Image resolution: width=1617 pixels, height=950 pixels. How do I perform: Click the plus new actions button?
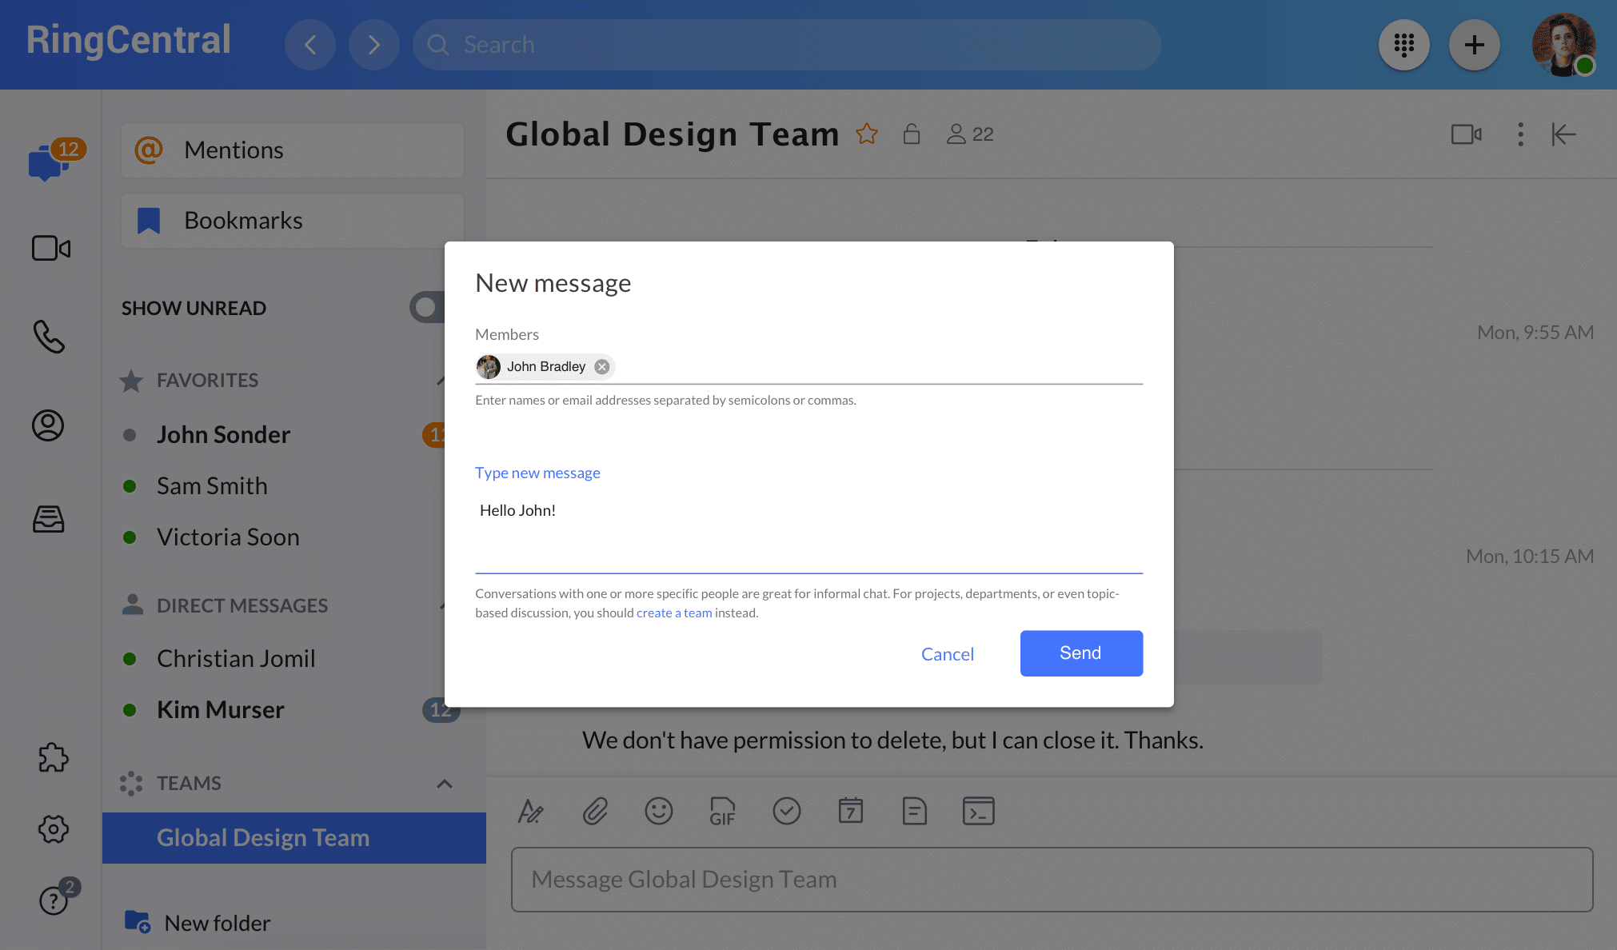[x=1474, y=45]
